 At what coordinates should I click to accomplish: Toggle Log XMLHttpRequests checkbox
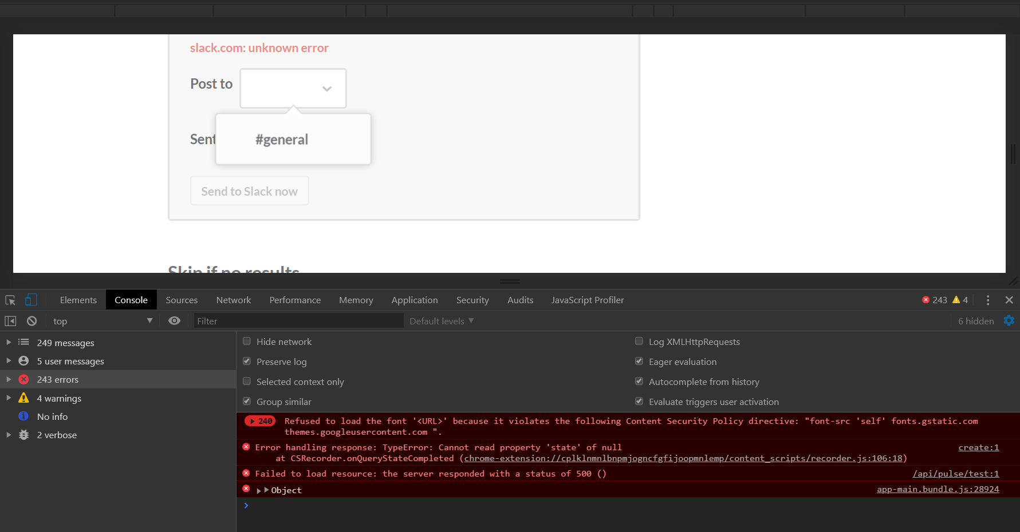coord(639,341)
